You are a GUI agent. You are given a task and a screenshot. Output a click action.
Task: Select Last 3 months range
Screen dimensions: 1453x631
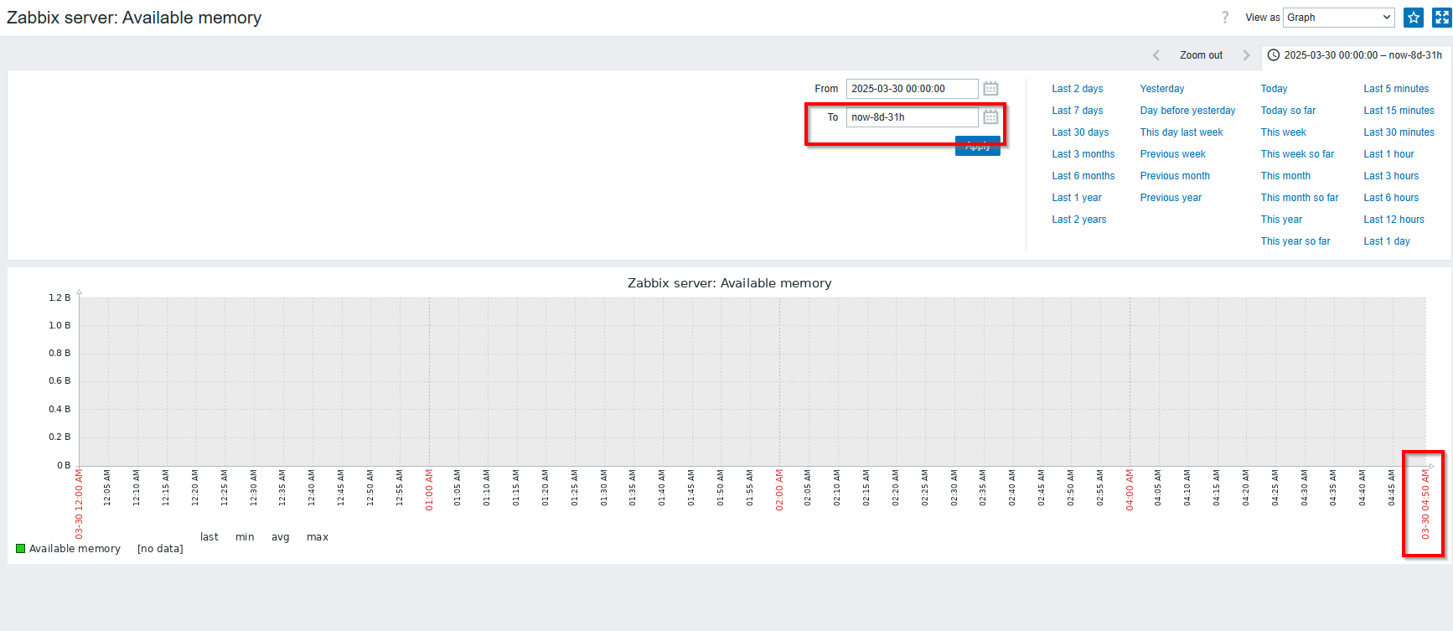click(1083, 154)
